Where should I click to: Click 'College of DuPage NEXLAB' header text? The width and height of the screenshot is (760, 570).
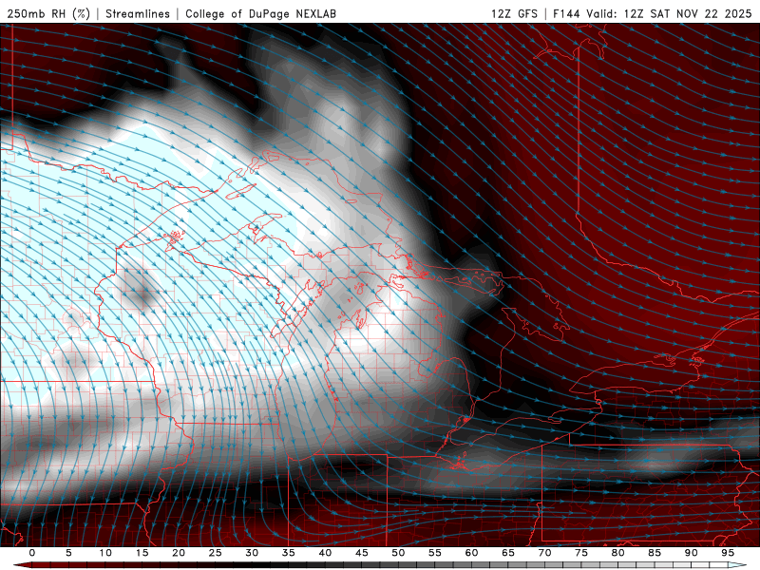260,13
